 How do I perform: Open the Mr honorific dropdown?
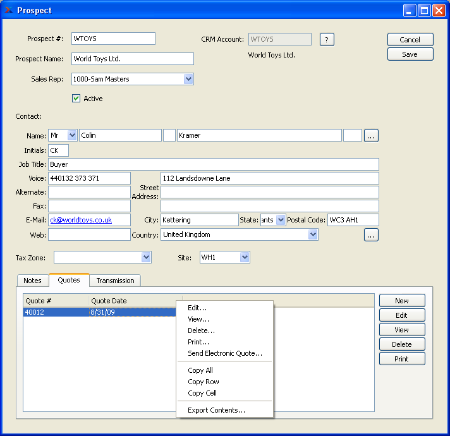pos(72,135)
